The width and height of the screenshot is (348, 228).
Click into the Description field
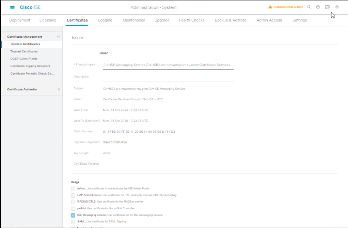point(168,77)
